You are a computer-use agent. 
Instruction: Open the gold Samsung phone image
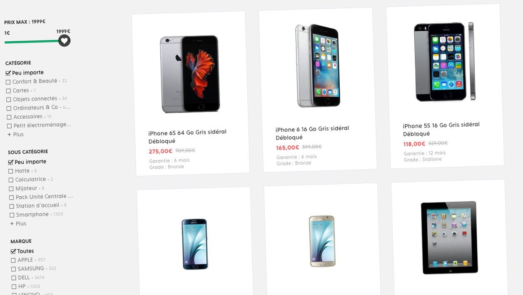322,241
